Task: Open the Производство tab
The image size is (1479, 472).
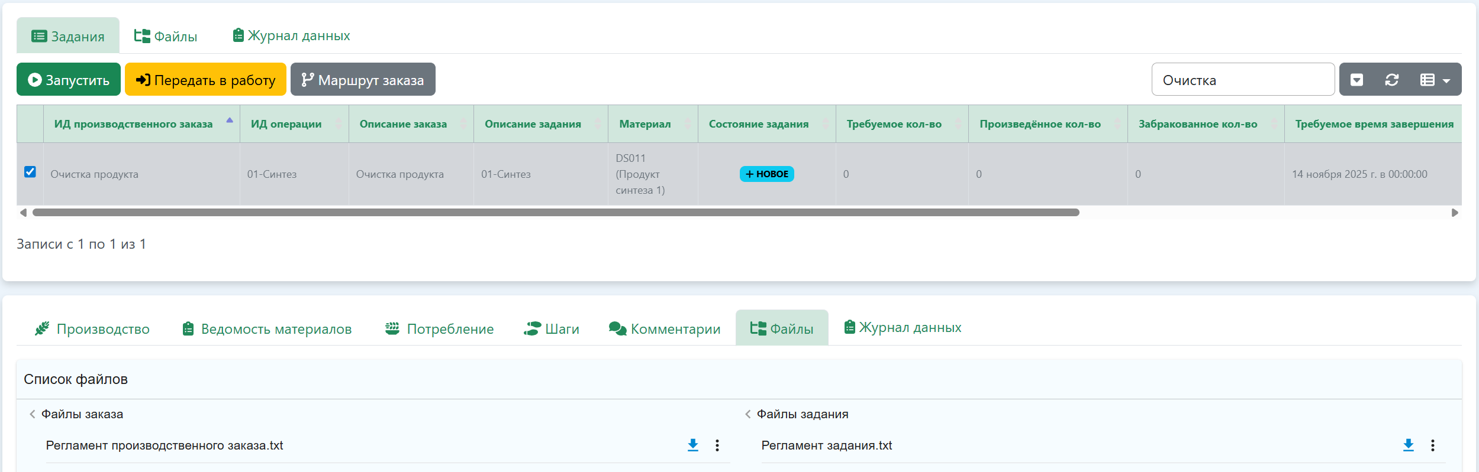Action: click(92, 329)
